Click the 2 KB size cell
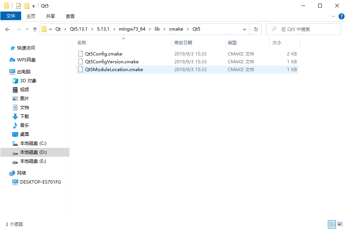This screenshot has width=346, height=229. point(292,54)
